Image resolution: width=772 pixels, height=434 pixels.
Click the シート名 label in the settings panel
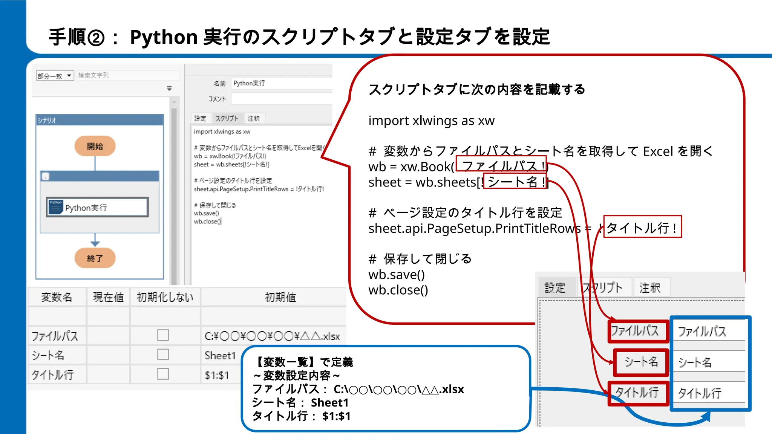[641, 362]
